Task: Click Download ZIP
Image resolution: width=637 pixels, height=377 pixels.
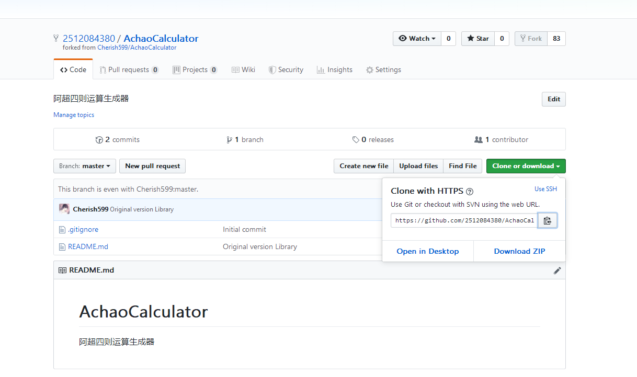Action: [519, 251]
